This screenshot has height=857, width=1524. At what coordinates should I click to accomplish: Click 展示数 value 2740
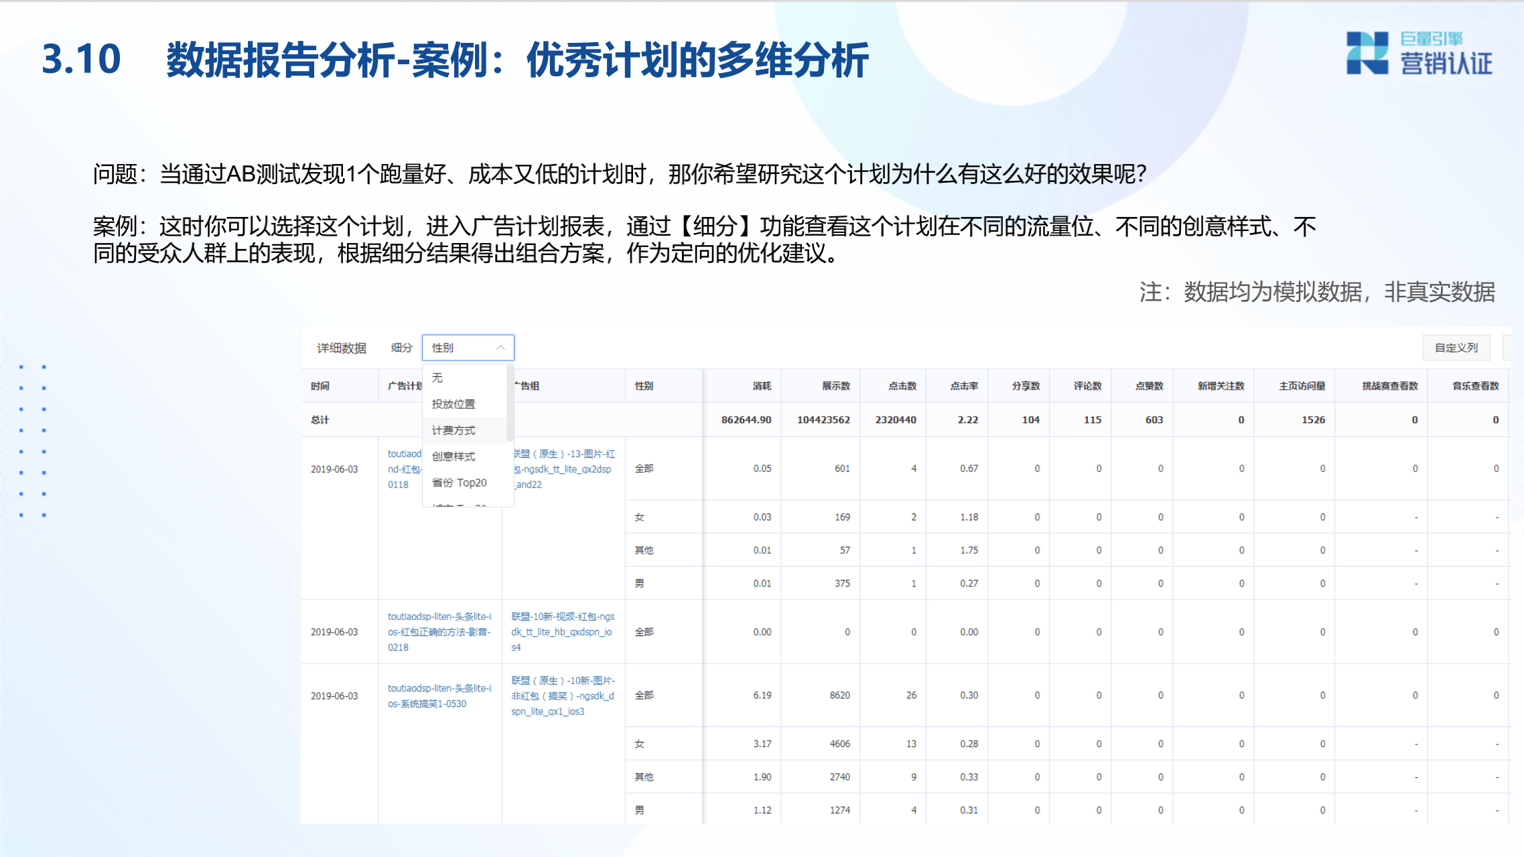[840, 777]
